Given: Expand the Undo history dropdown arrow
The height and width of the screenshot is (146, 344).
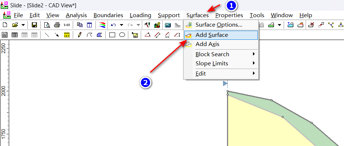Looking at the screenshot, I should (x=121, y=25).
